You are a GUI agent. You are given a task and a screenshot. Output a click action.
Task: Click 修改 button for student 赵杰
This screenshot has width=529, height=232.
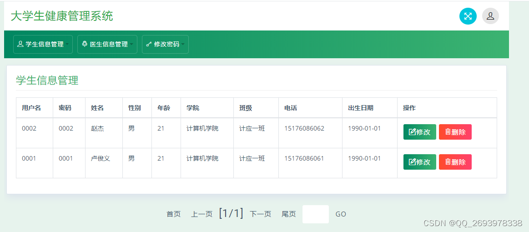420,132
